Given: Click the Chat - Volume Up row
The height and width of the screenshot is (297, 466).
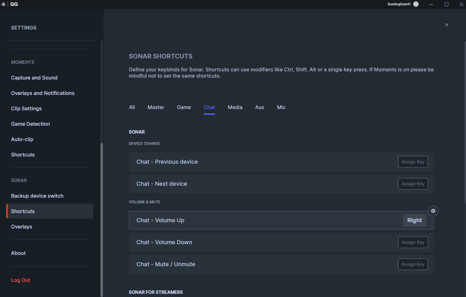Looking at the screenshot, I should pyautogui.click(x=281, y=220).
